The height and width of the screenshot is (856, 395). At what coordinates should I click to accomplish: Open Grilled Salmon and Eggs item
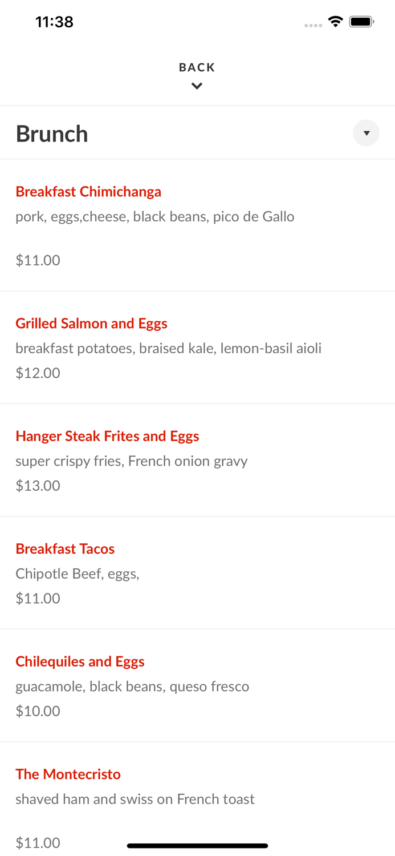click(x=91, y=324)
